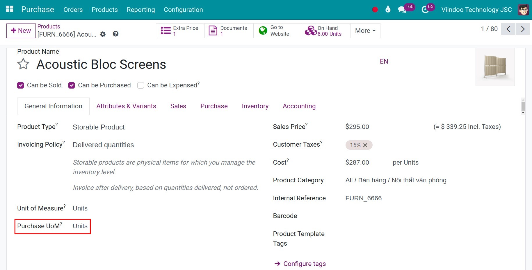
Task: Switch to the Sales tab
Action: (178, 106)
